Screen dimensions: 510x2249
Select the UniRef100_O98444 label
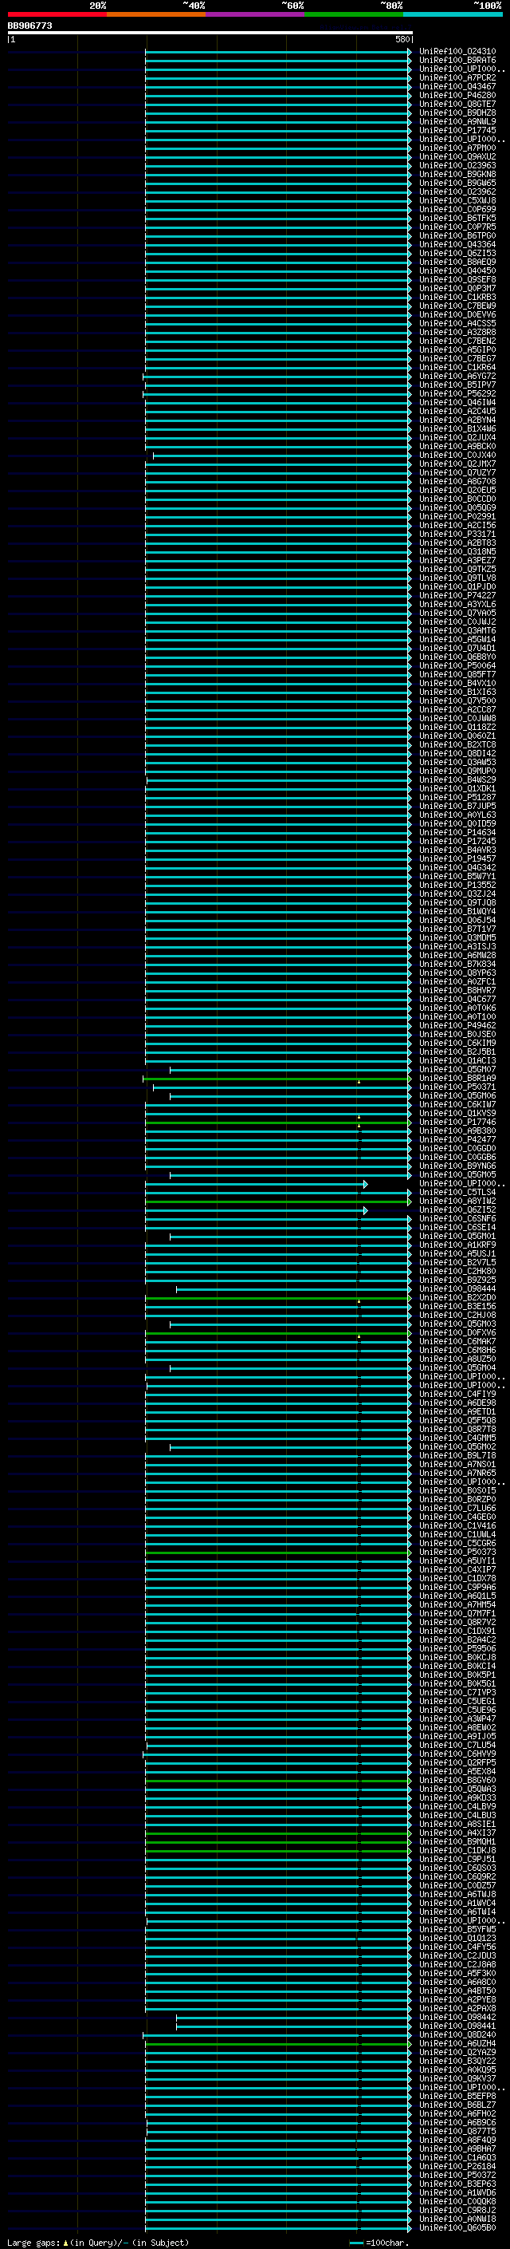pos(457,1288)
